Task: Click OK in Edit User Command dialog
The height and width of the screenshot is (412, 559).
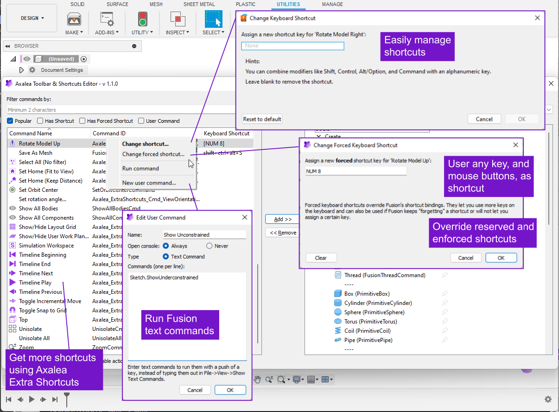Action: point(230,390)
